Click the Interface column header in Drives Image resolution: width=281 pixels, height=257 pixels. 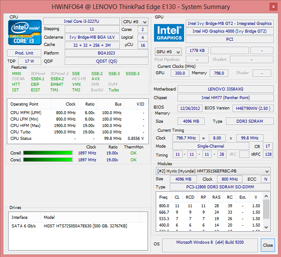(x=25, y=218)
